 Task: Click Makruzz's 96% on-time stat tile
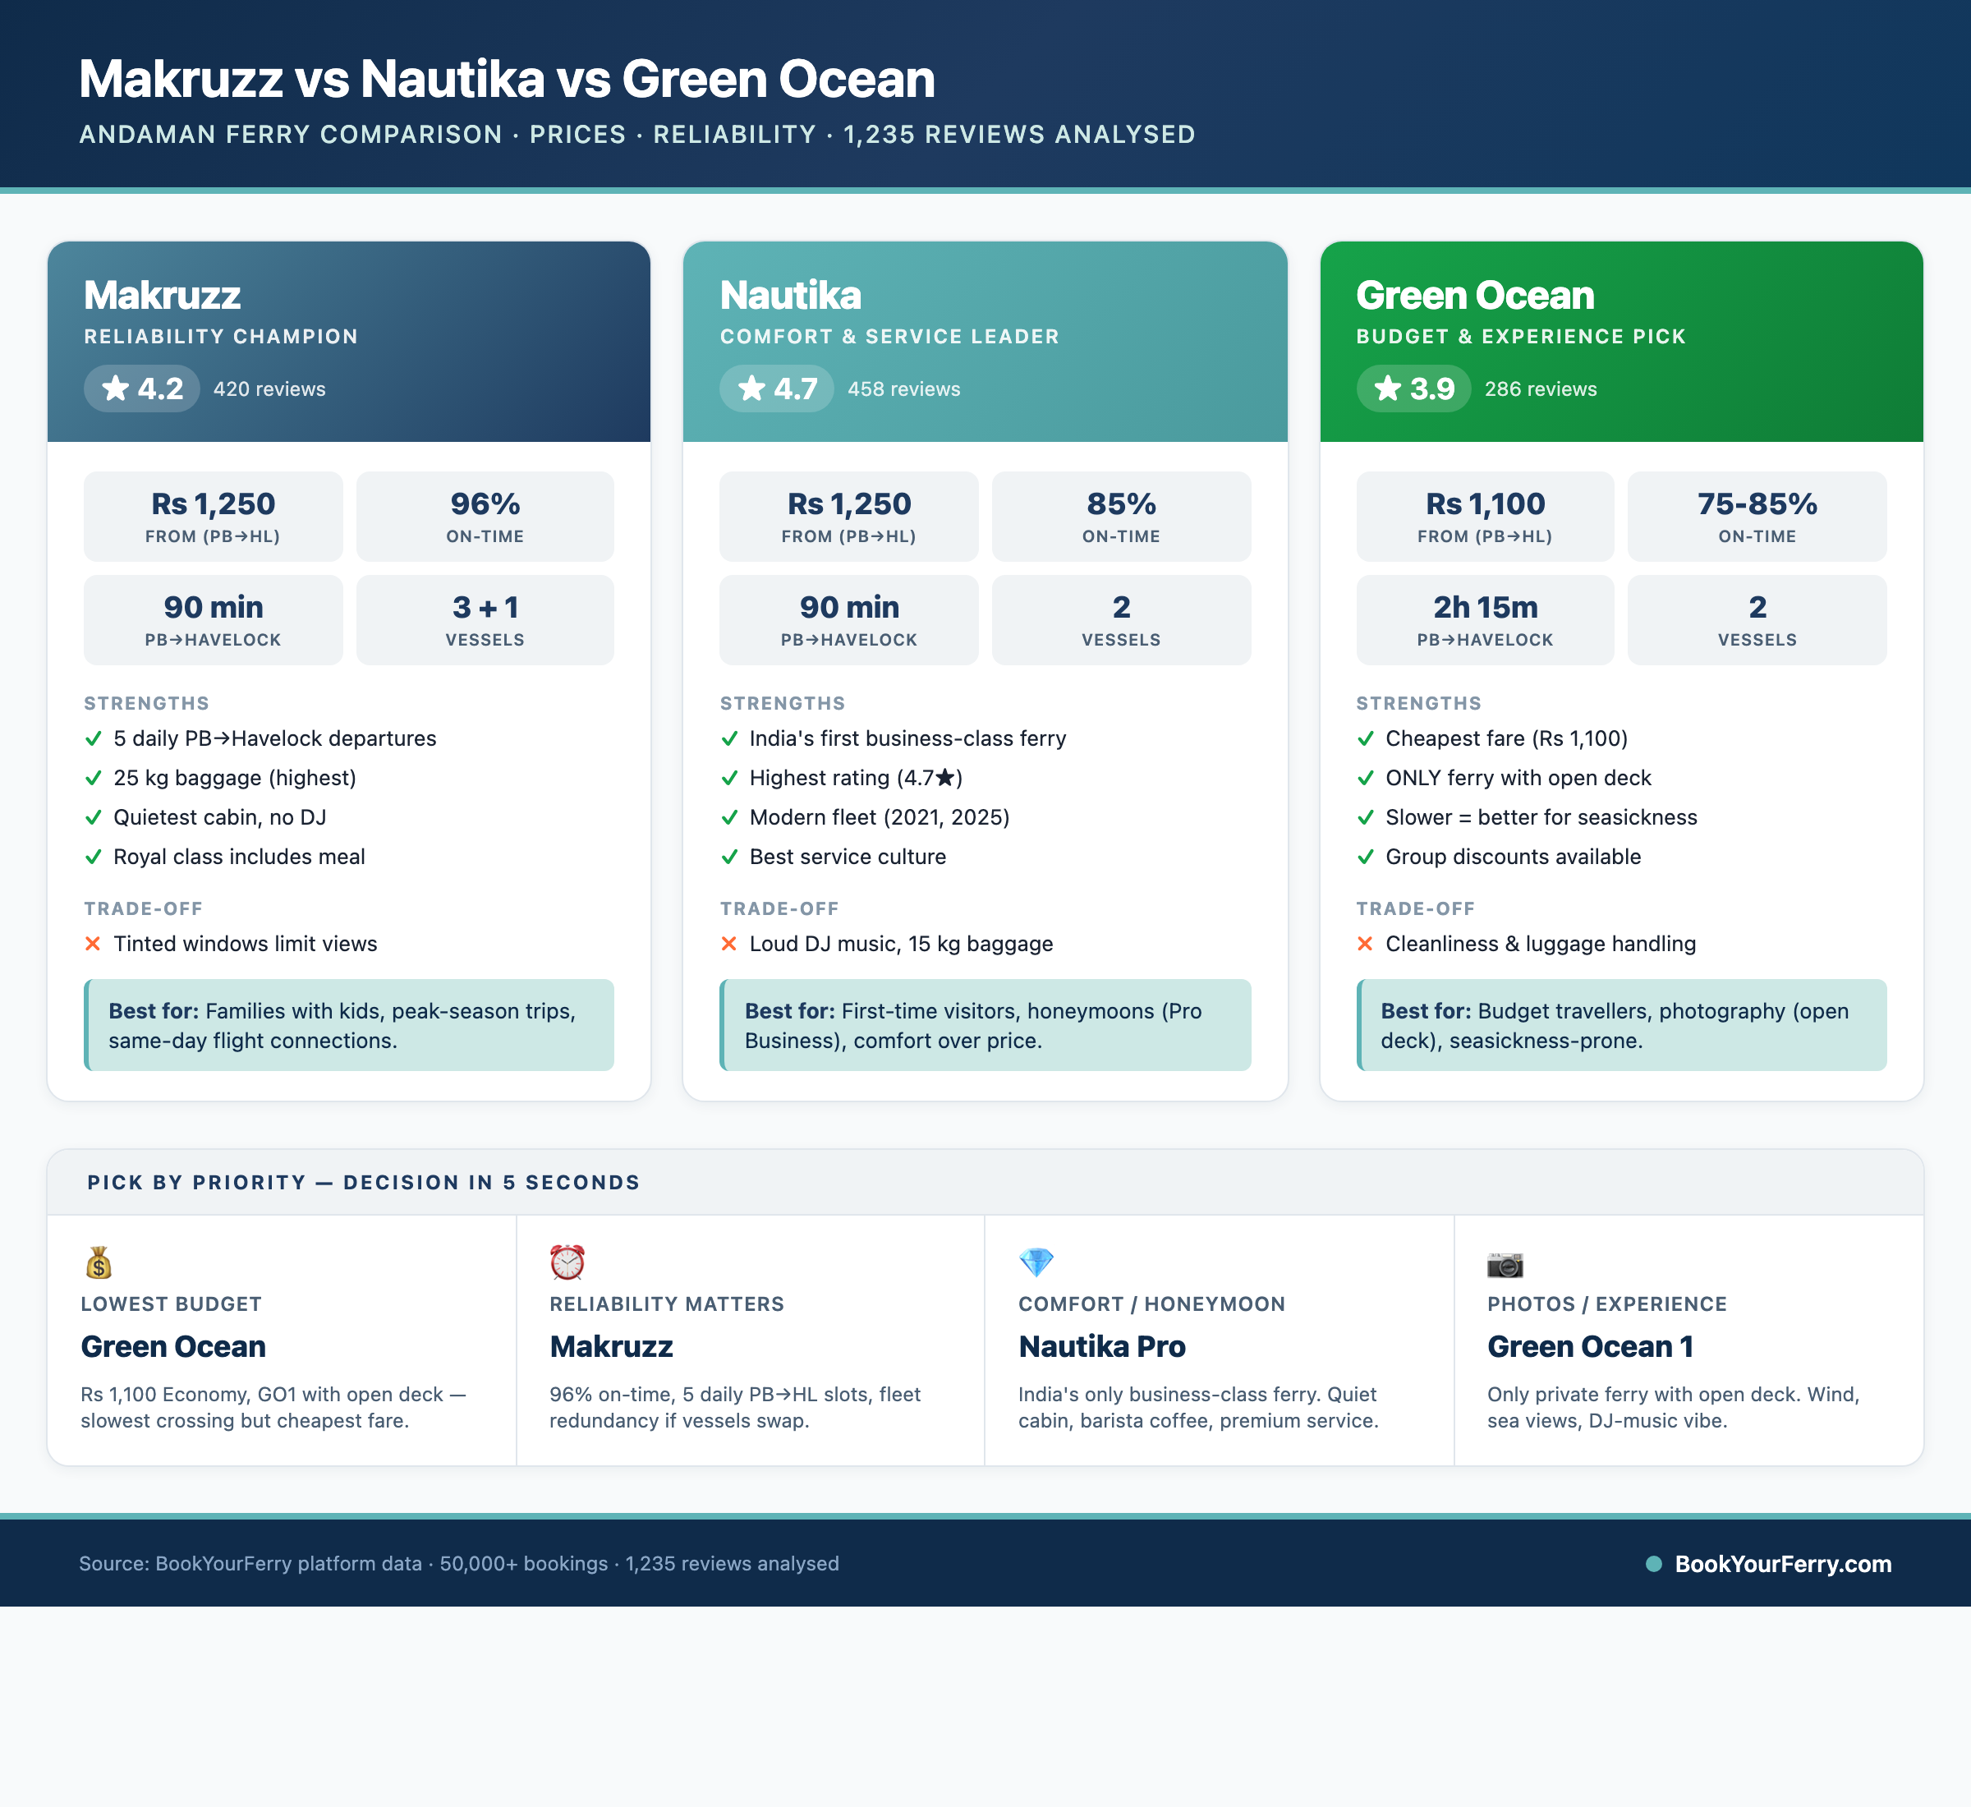click(485, 517)
